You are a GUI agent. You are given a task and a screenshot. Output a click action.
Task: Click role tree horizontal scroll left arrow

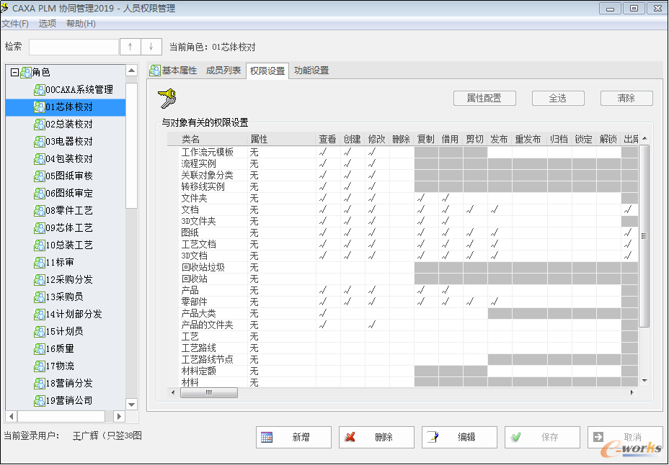(x=12, y=417)
